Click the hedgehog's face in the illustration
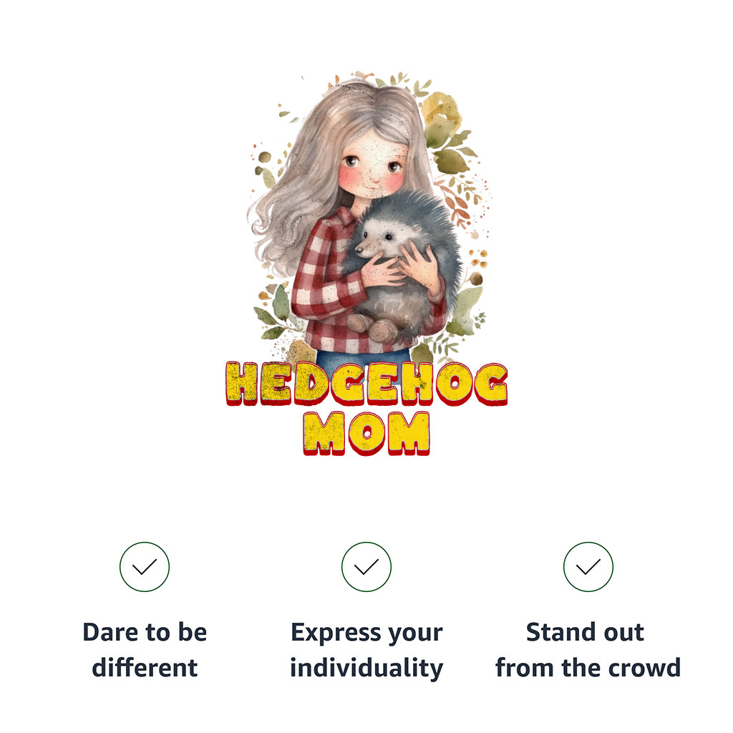 tap(374, 241)
